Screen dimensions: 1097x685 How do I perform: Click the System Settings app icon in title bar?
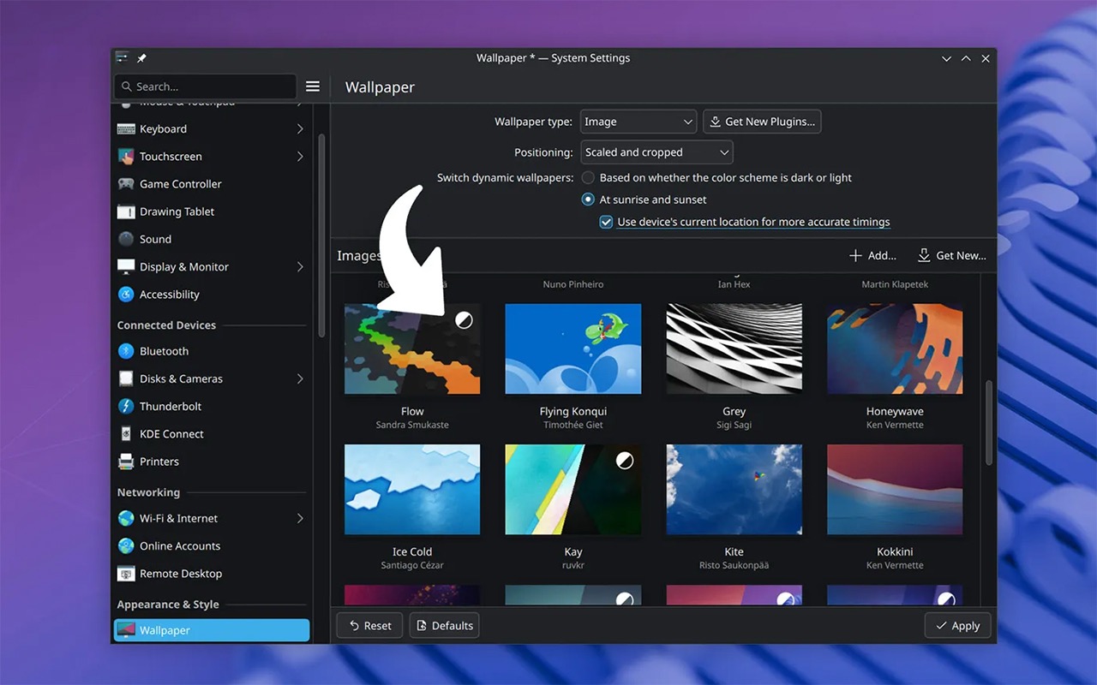coord(122,58)
